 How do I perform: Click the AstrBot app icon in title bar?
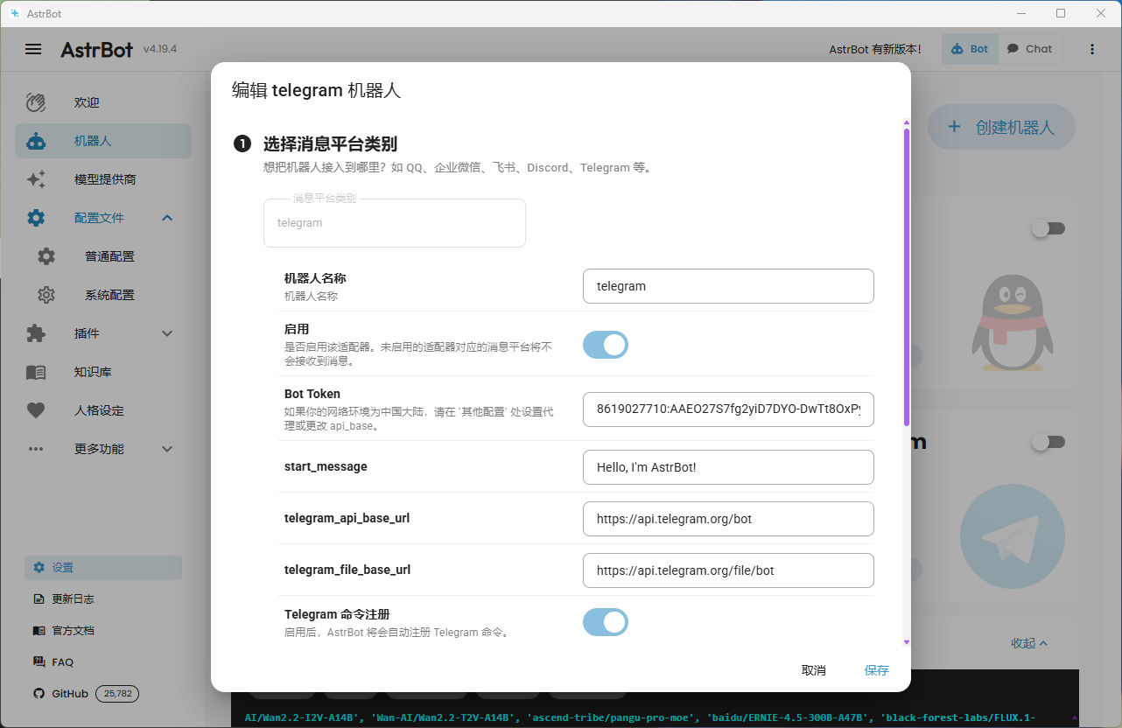[14, 13]
